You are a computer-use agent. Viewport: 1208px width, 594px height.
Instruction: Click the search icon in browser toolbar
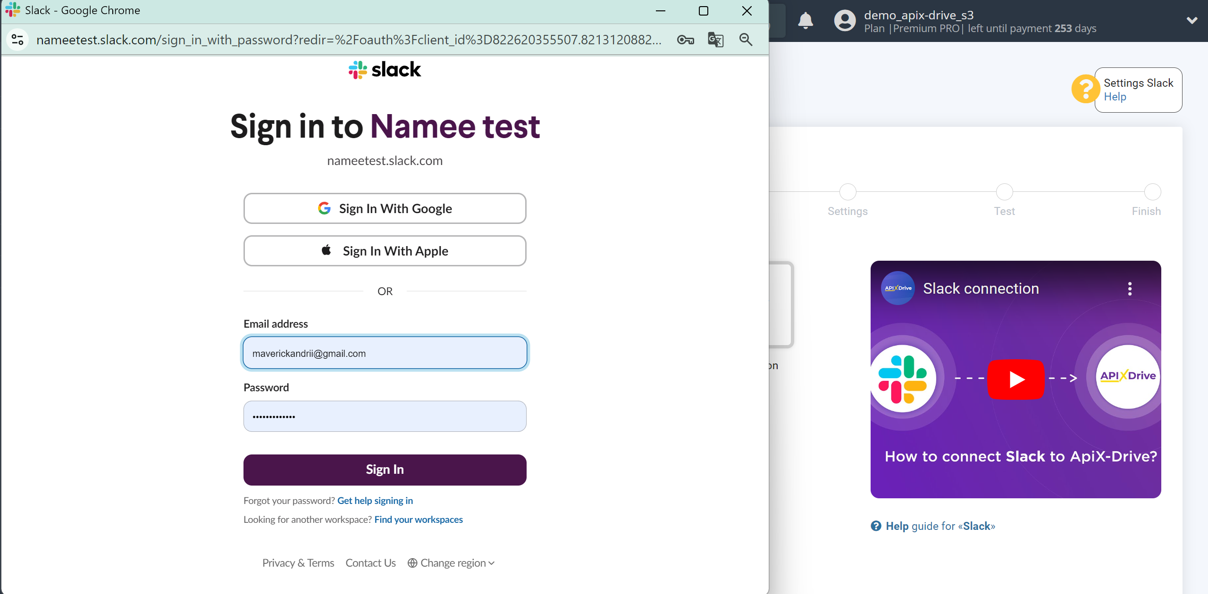(x=745, y=39)
